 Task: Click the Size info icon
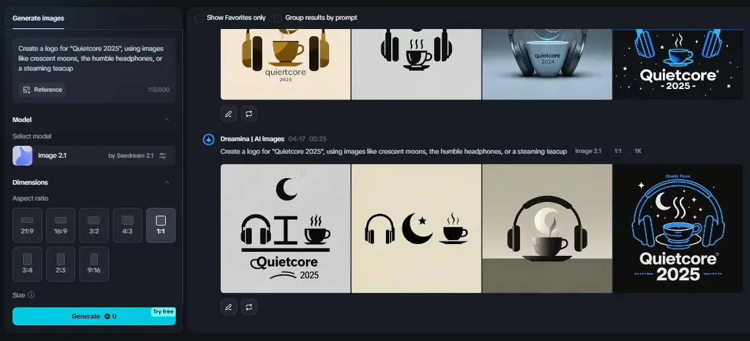31,295
